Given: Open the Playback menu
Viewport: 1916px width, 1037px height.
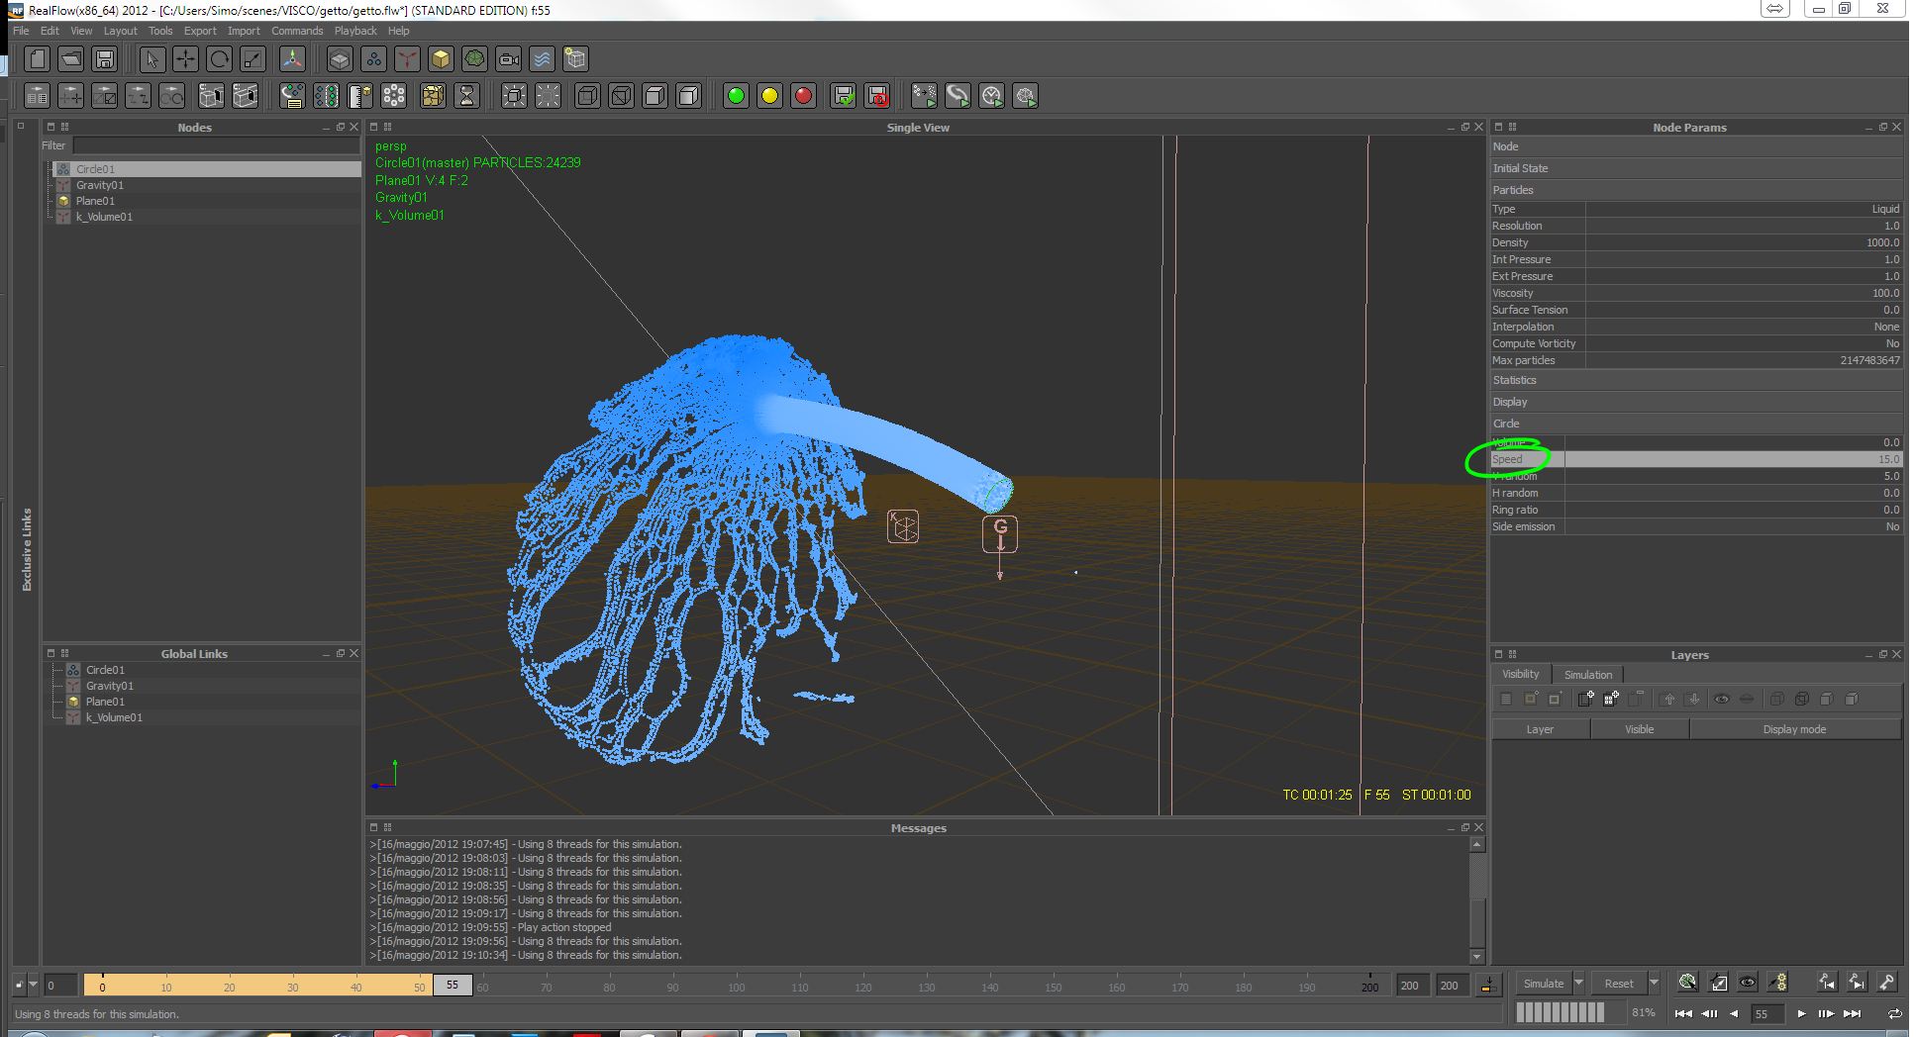Looking at the screenshot, I should pos(355,31).
